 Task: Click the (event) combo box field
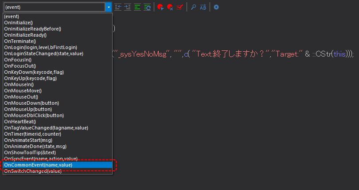click(55, 8)
